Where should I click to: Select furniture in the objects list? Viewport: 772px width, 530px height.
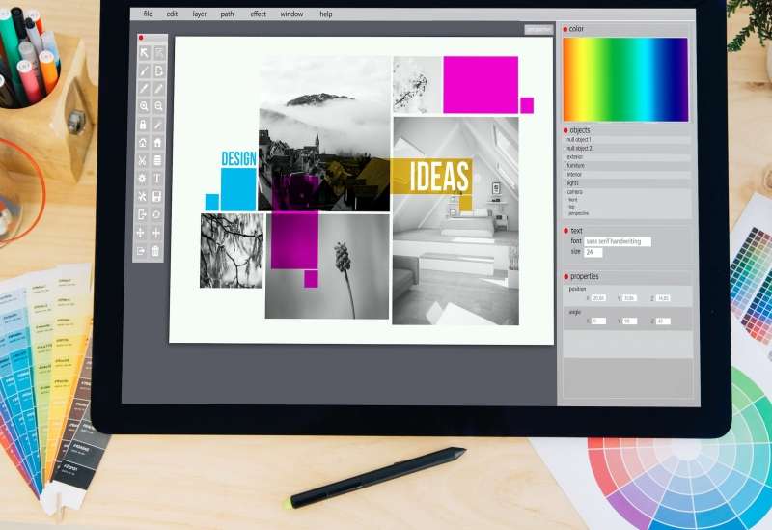pyautogui.click(x=577, y=165)
